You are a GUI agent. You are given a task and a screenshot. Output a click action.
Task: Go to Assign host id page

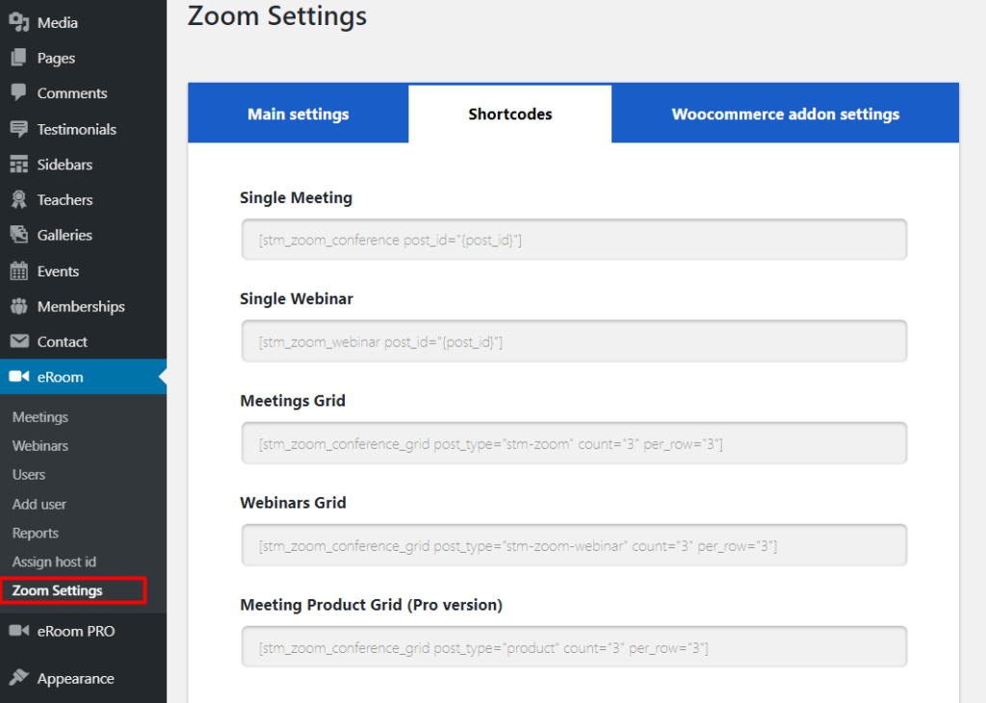click(54, 561)
